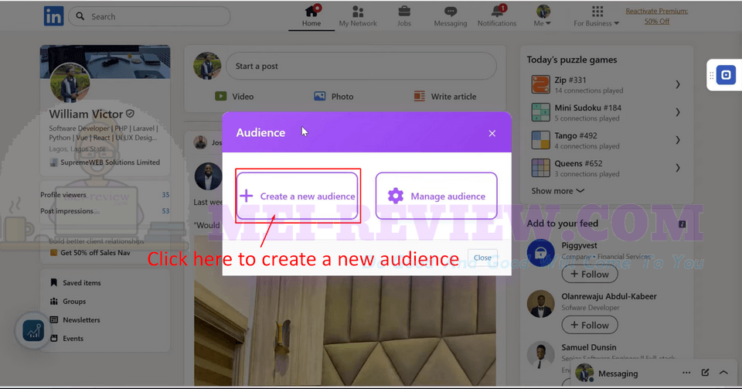Viewport: 742px width, 389px height.
Task: Open the Home tab
Action: (311, 16)
